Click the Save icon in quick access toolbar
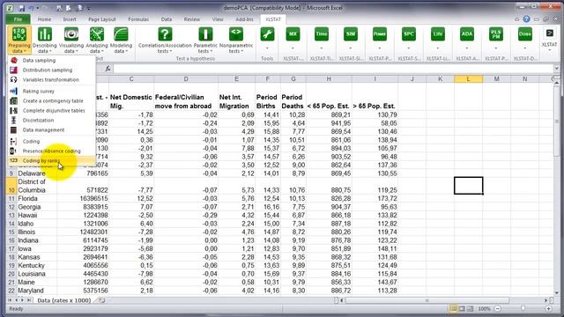Image resolution: width=564 pixels, height=317 pixels. click(21, 8)
